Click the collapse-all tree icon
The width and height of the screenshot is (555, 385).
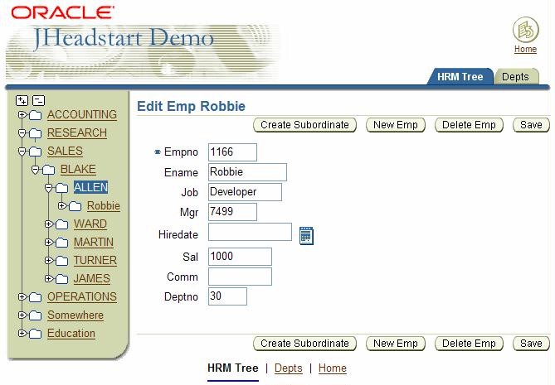click(x=39, y=100)
